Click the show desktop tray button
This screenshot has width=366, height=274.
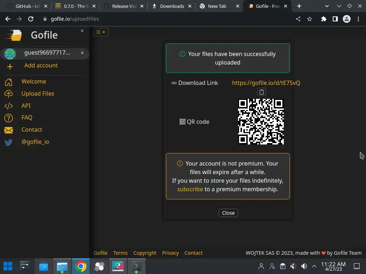point(357,266)
